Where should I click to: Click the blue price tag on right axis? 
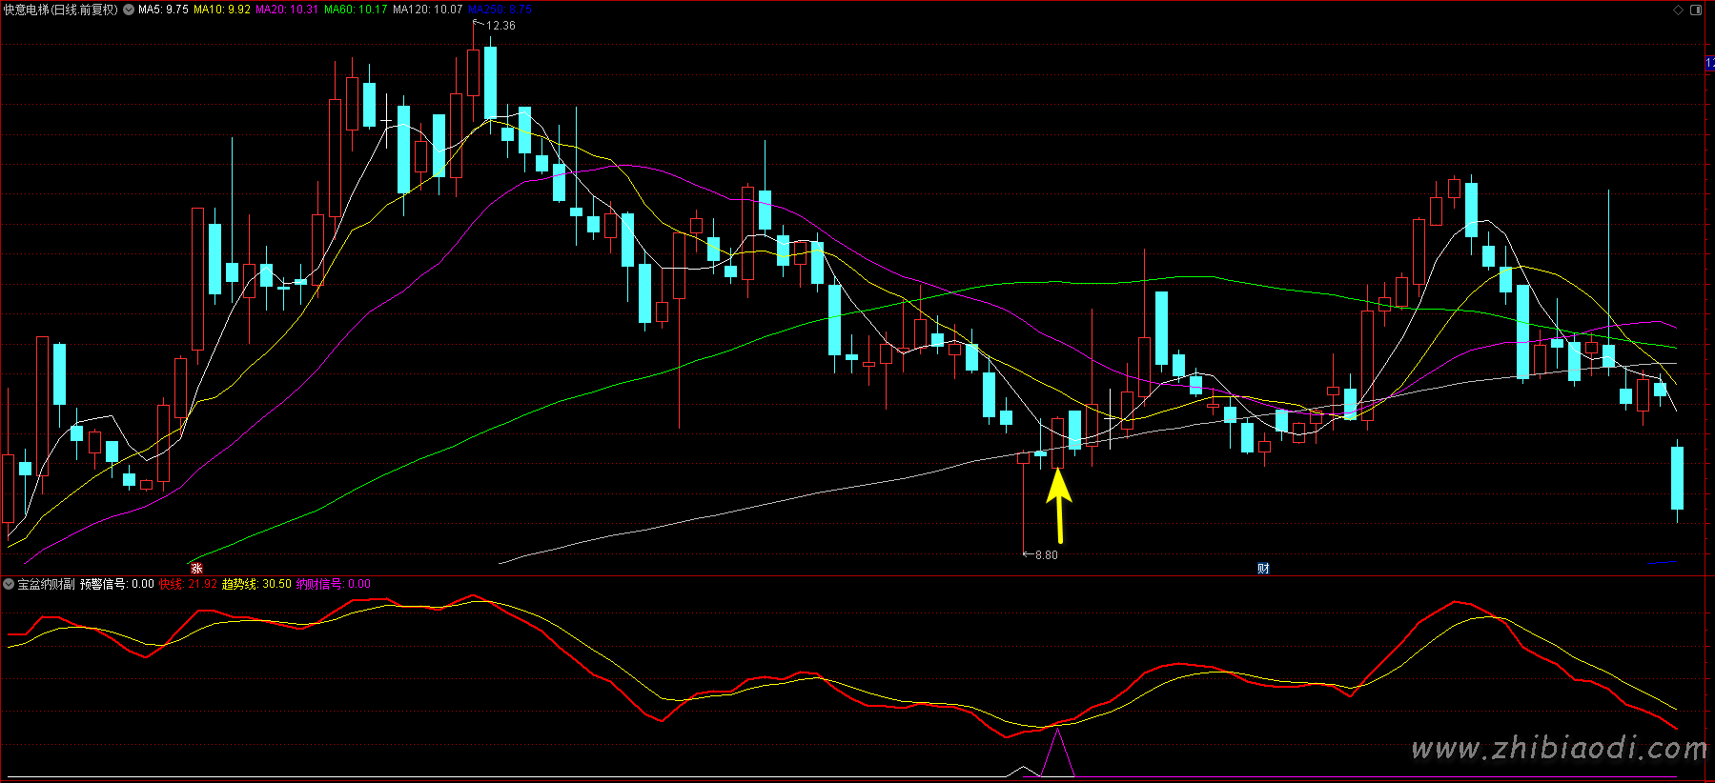[1709, 64]
